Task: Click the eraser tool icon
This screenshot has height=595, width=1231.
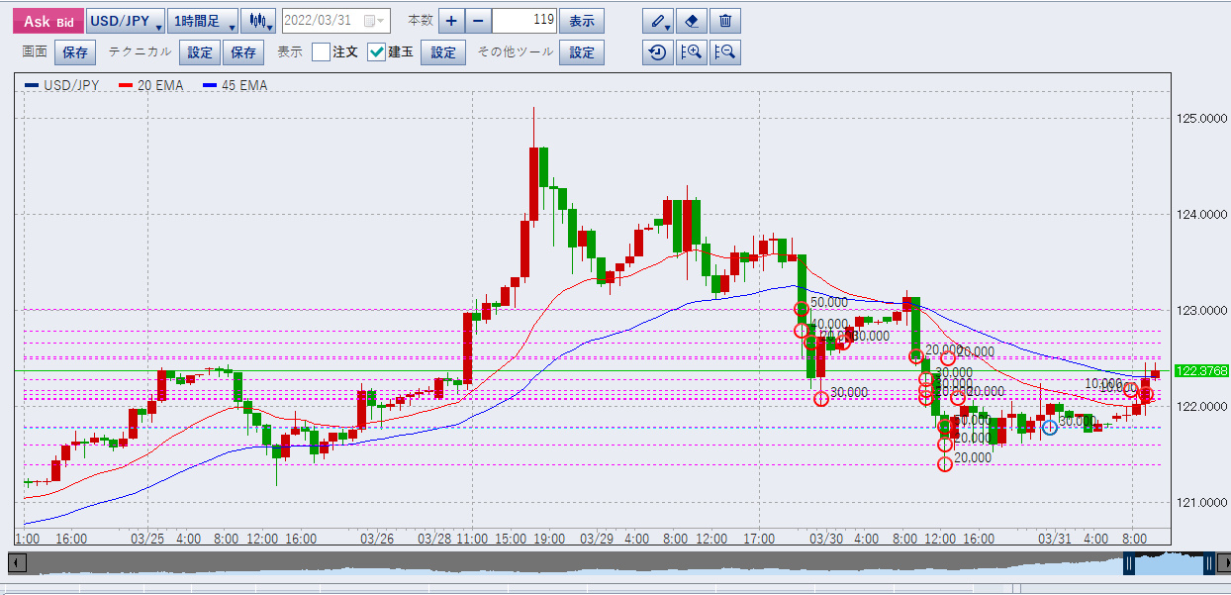Action: click(692, 21)
